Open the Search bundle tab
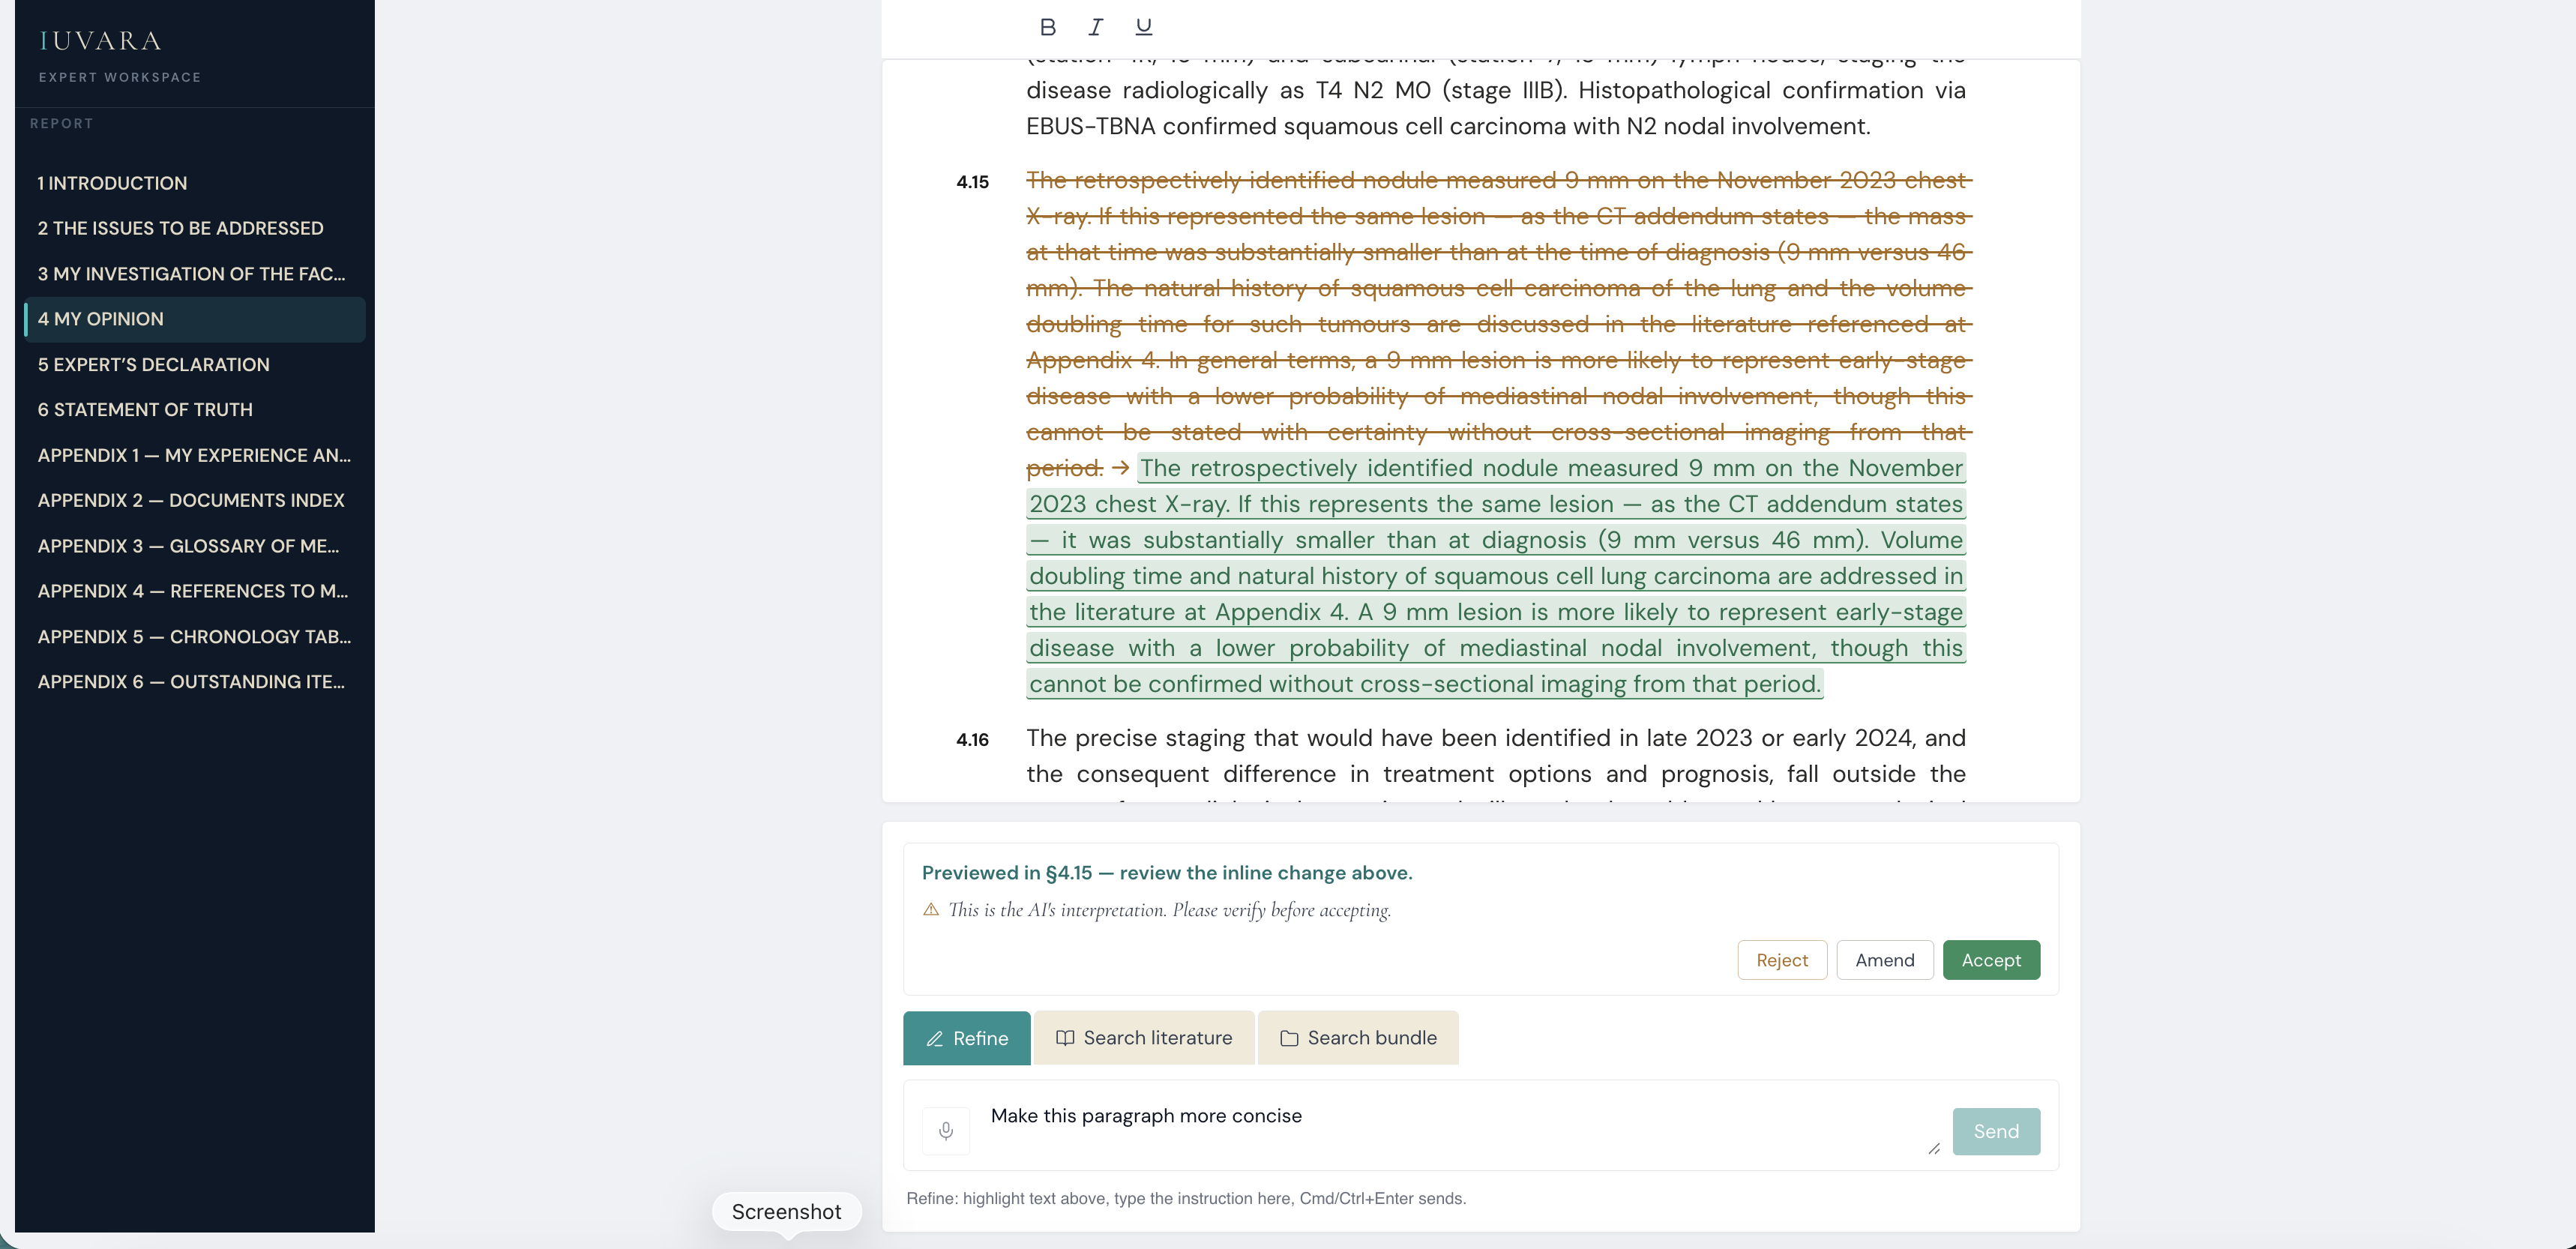 (1358, 1038)
